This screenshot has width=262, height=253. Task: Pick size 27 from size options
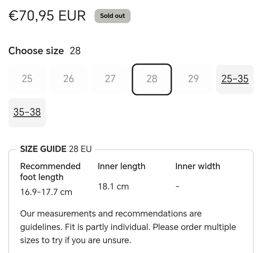click(110, 79)
